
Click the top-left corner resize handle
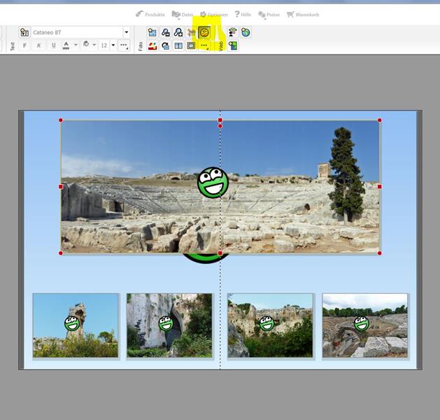[61, 120]
